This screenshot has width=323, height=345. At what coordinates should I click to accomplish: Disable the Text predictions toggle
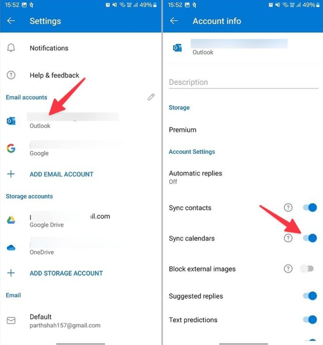click(310, 320)
